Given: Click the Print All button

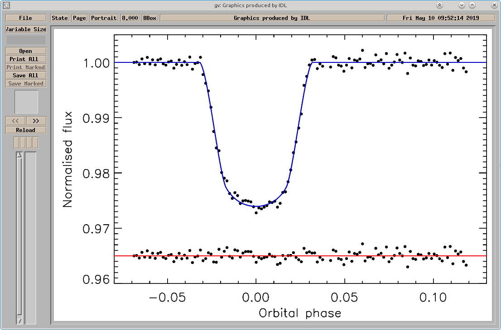Looking at the screenshot, I should [26, 59].
